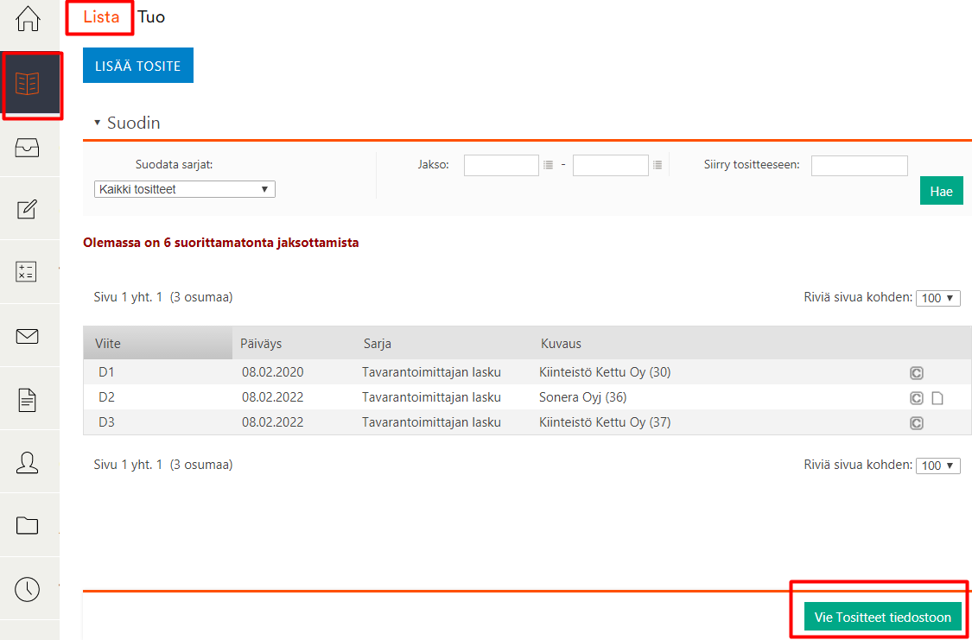Open the Kaikki tositteet series dropdown
The height and width of the screenshot is (640, 972).
(x=184, y=189)
